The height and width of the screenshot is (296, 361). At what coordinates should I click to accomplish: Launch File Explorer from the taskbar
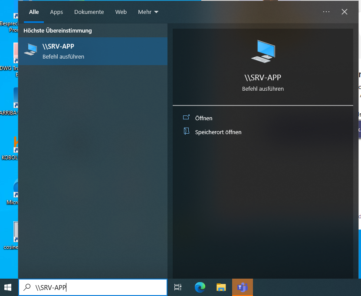pos(221,287)
